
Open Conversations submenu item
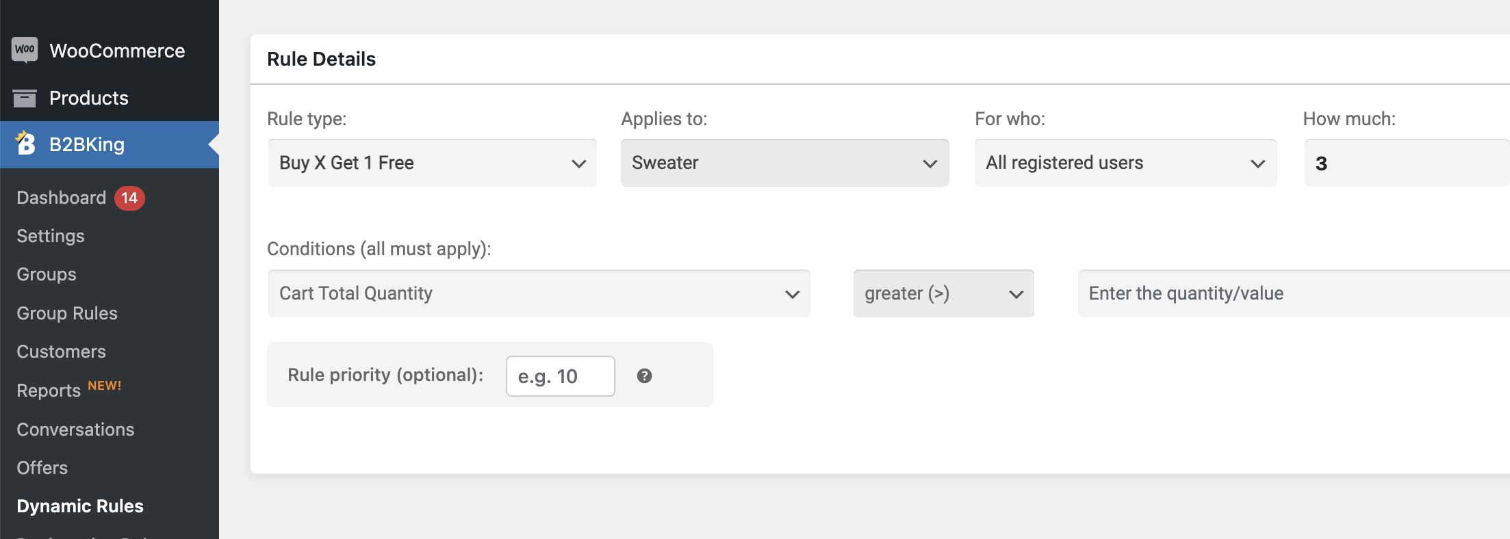coord(75,430)
